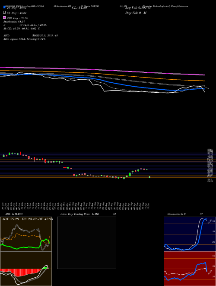
Task: Click the 'ADX & MACD' panel title
Action: 14,214
